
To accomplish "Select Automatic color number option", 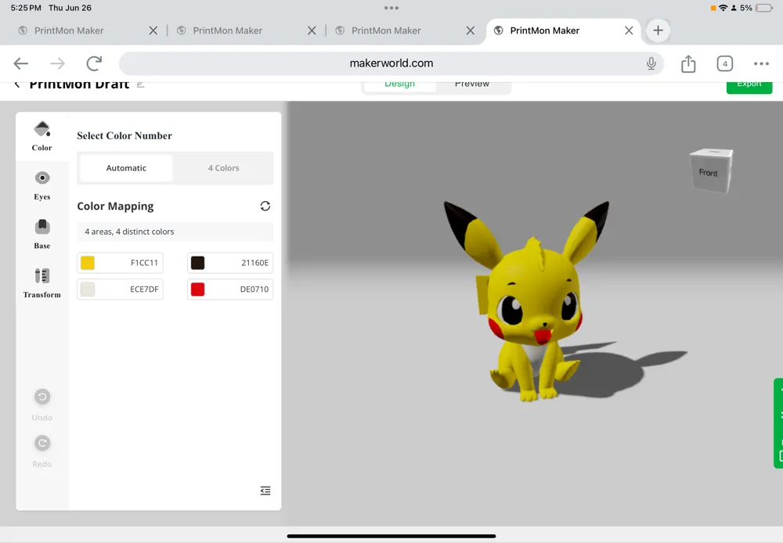I will click(126, 168).
